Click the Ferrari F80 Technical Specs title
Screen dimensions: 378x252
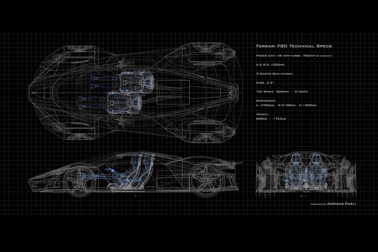pos(294,46)
